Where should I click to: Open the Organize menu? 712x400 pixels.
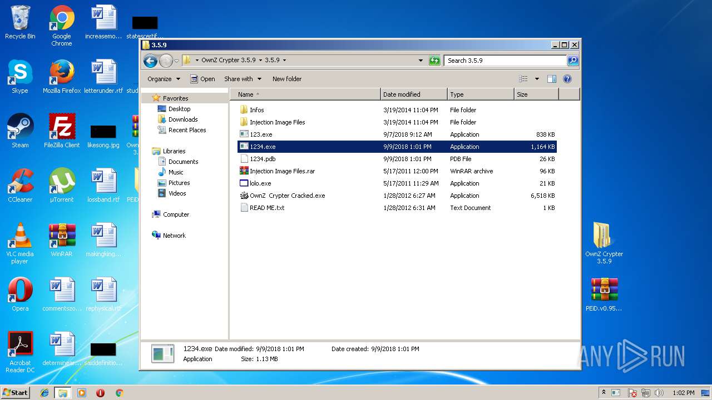pyautogui.click(x=164, y=79)
